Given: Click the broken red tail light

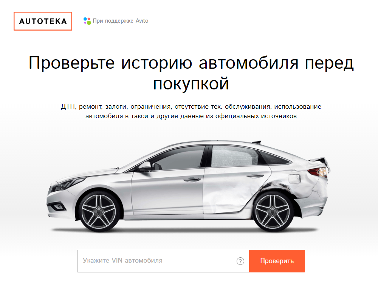Looking at the screenshot, I should click(x=318, y=172).
